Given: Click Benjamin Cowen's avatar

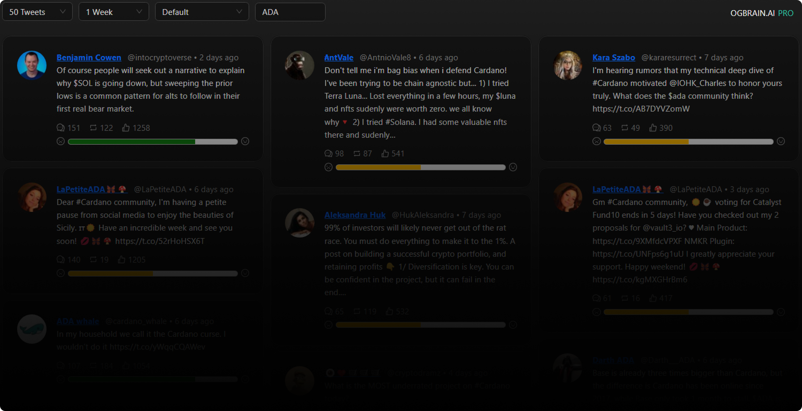Looking at the screenshot, I should (32, 65).
